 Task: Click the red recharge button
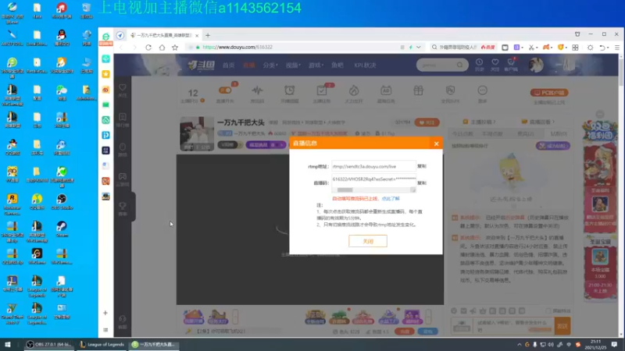[x=405, y=331]
